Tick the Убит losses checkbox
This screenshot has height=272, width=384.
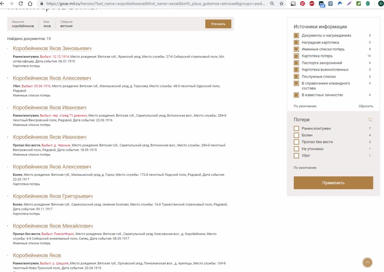[x=296, y=156]
